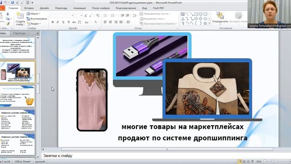Open the Макет layout dropdown

(33, 14)
